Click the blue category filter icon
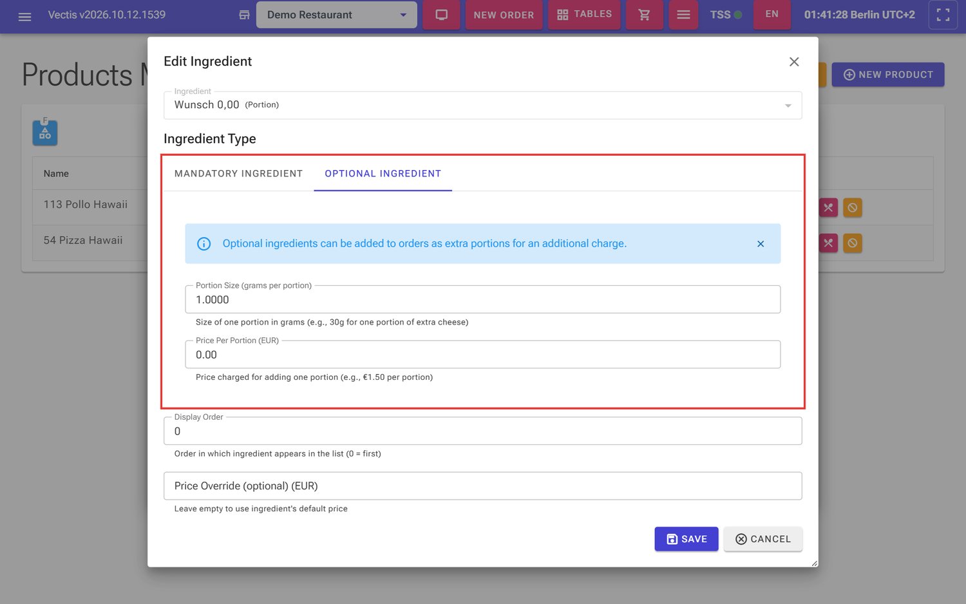 click(x=45, y=133)
